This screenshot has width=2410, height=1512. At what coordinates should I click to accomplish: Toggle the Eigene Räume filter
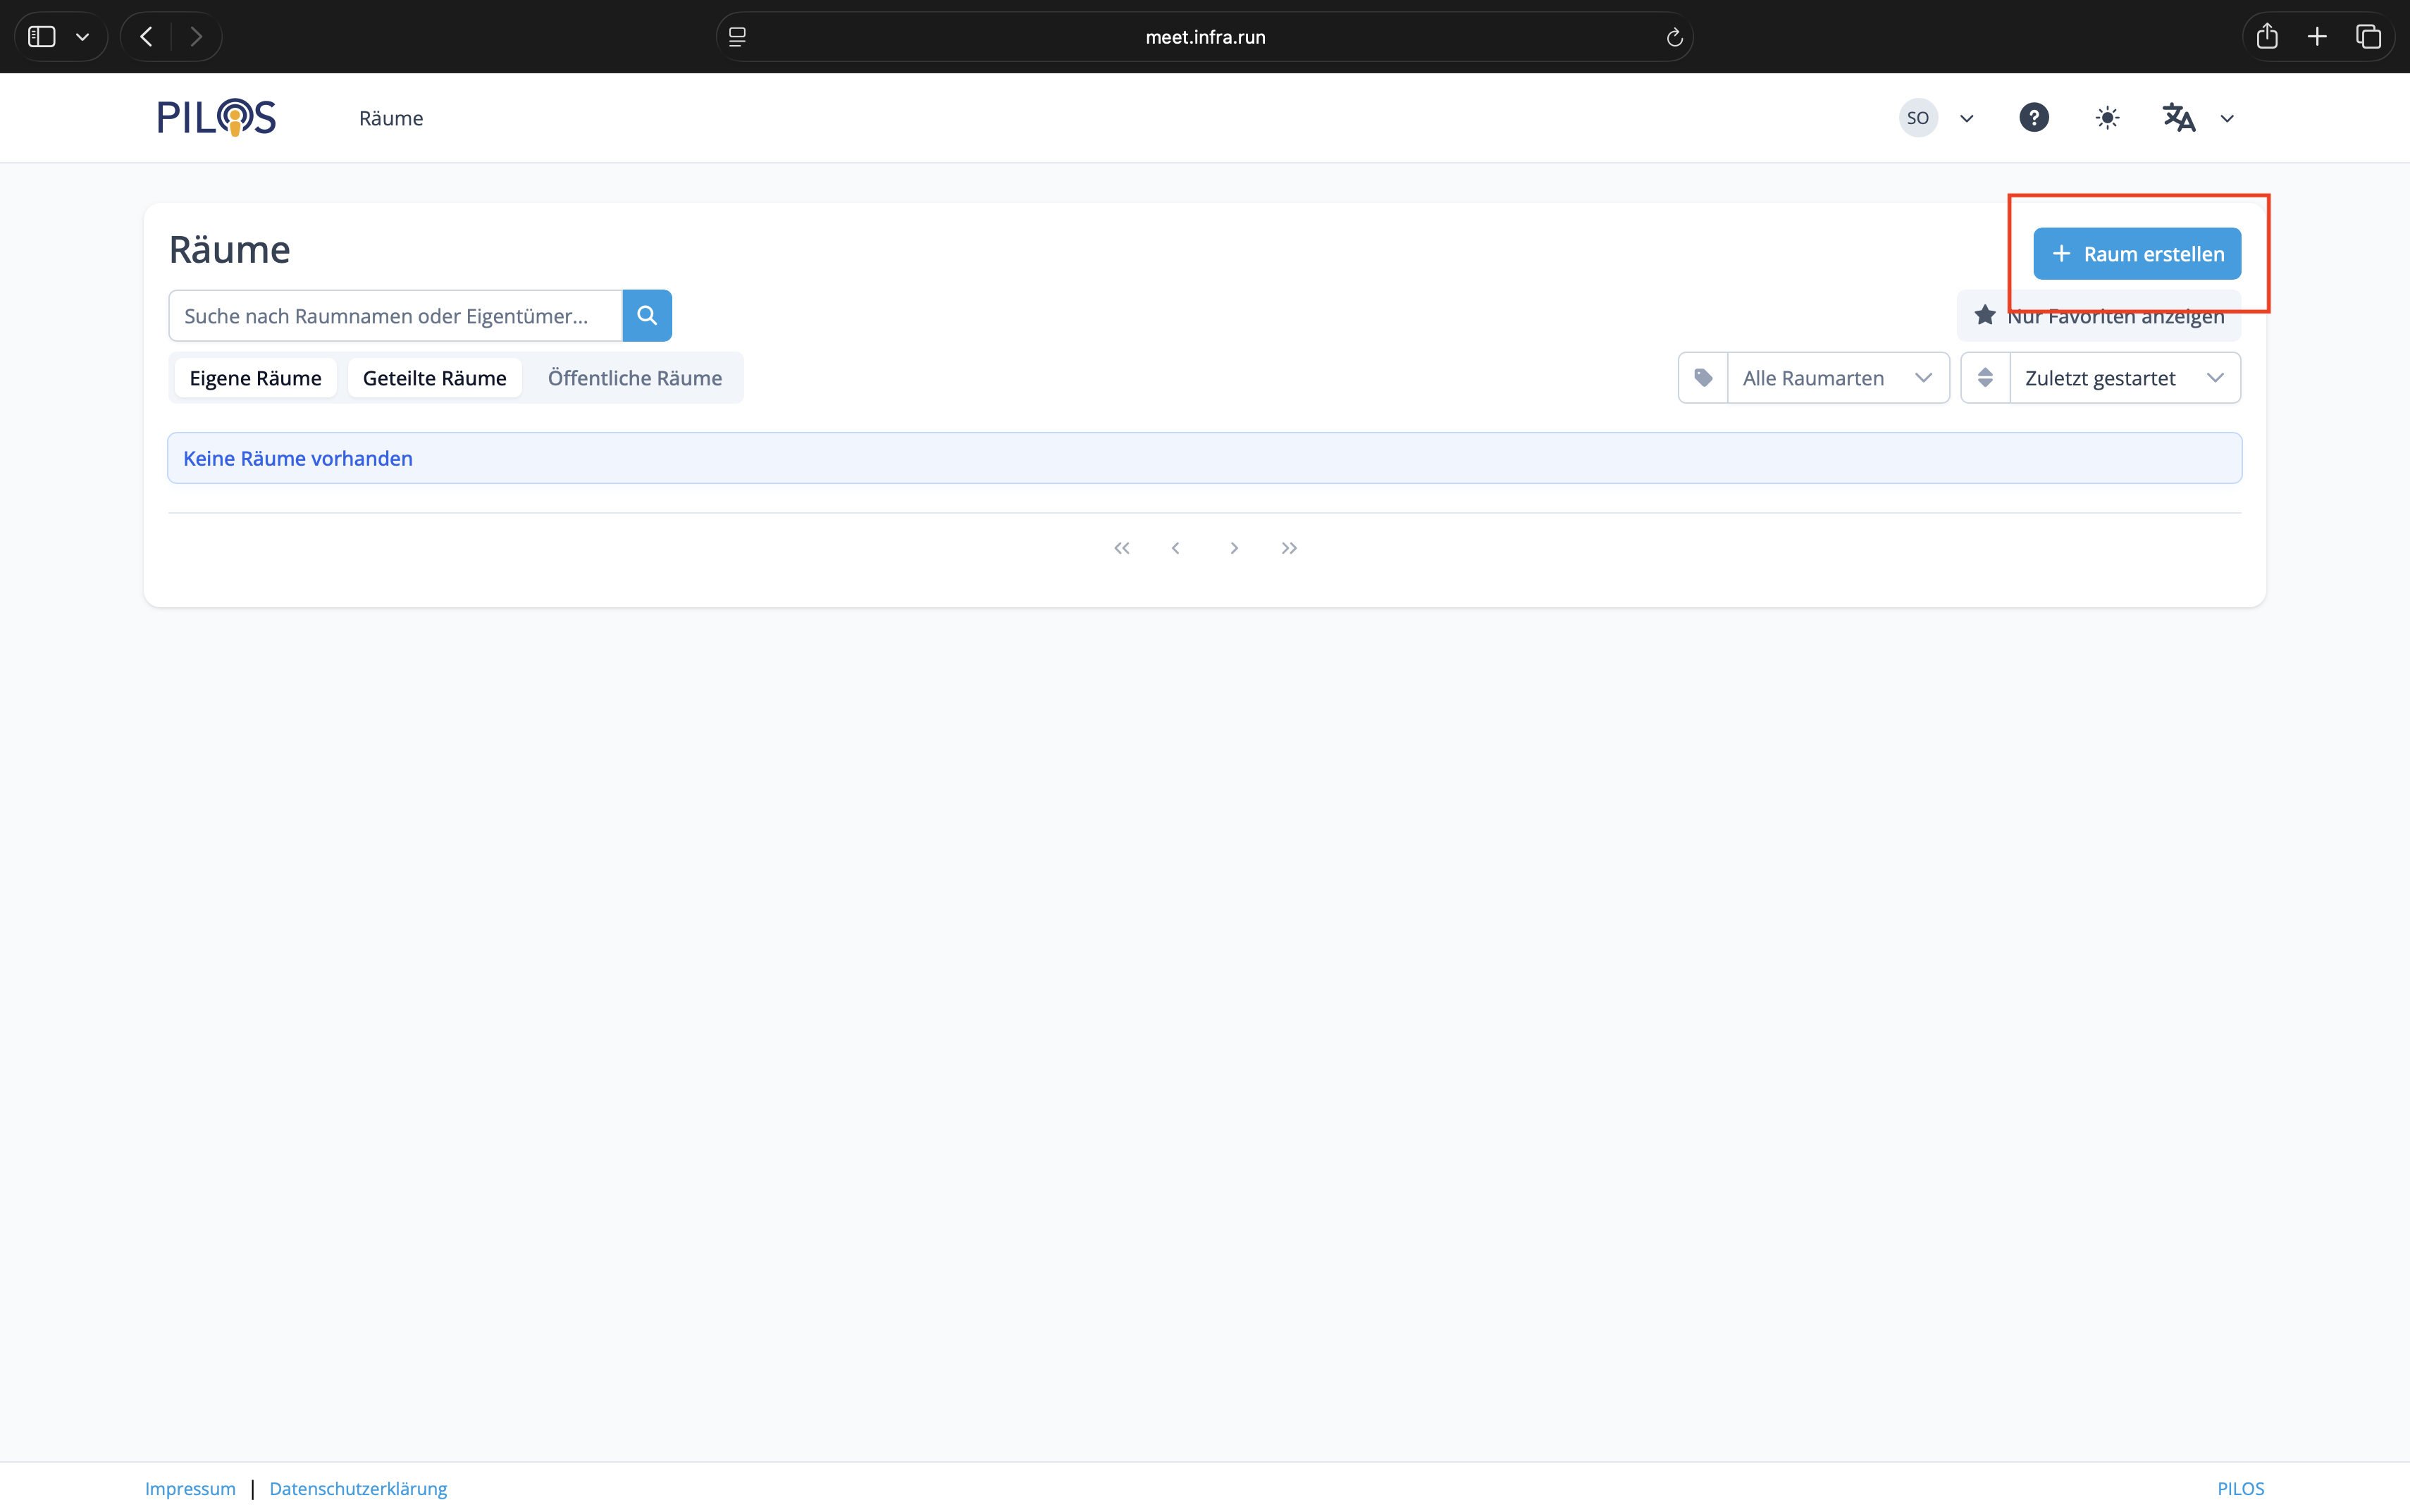(x=255, y=378)
